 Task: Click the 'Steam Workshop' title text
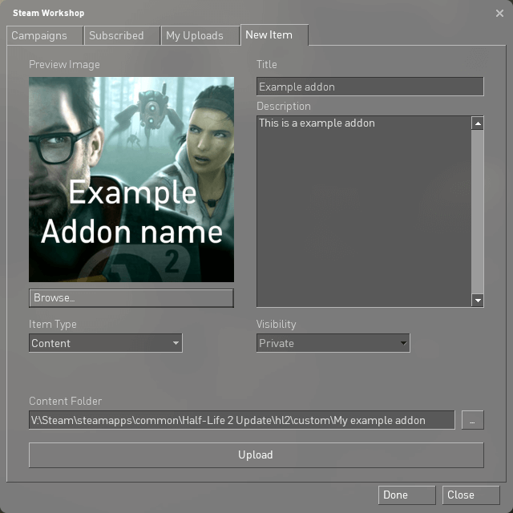pos(48,13)
